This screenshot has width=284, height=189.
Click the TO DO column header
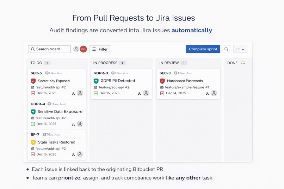pyautogui.click(x=36, y=63)
